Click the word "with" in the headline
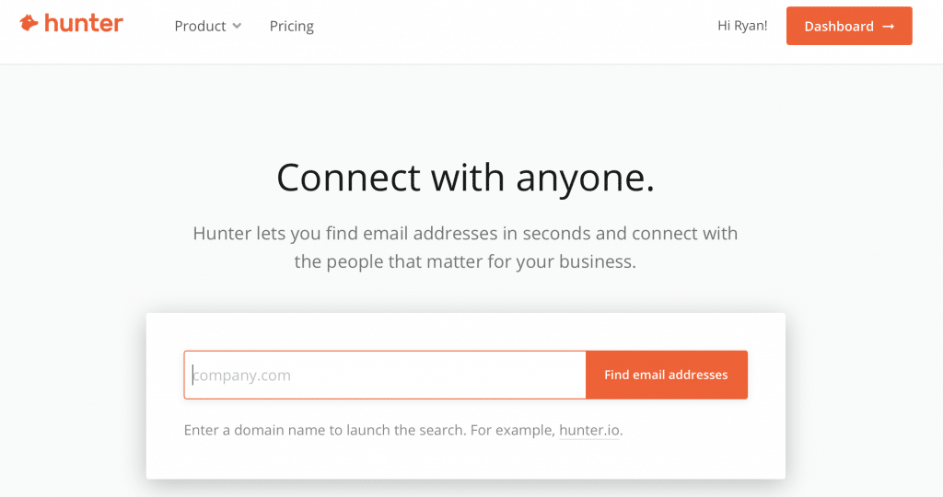Screen dimensions: 943x497 click(x=468, y=178)
